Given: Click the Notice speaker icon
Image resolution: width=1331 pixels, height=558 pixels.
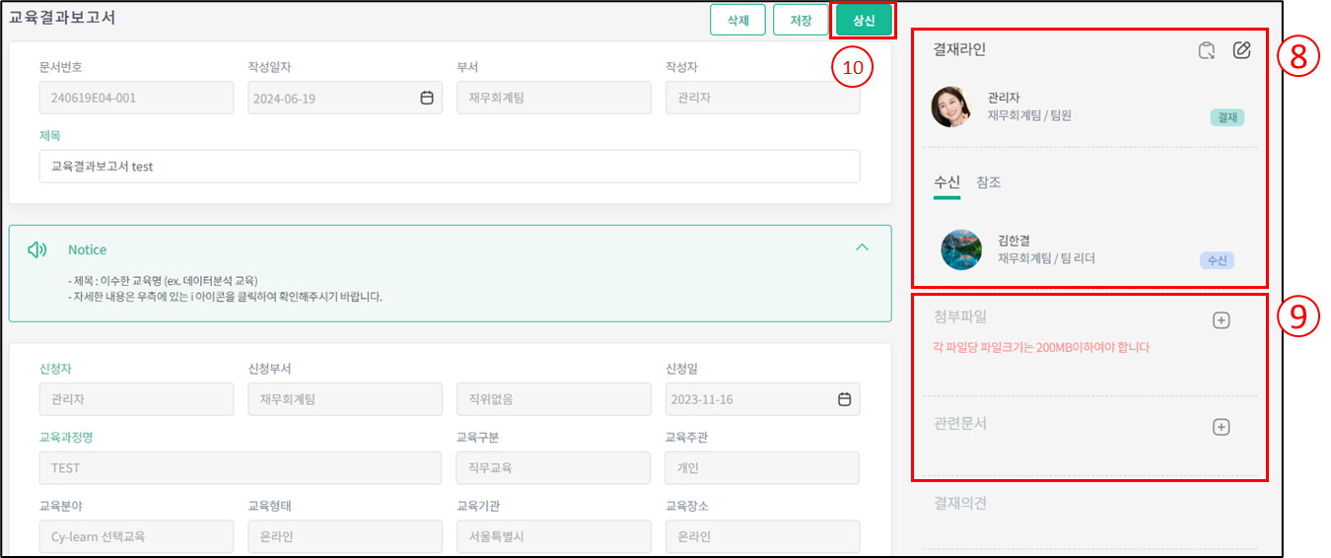Looking at the screenshot, I should click(37, 249).
